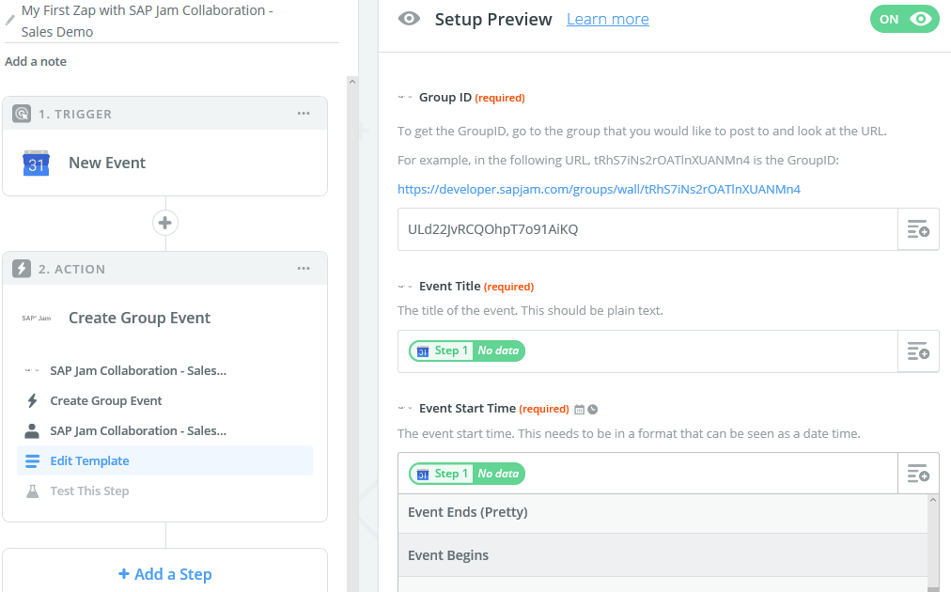Open the Learn more link
The width and height of the screenshot is (951, 592).
pos(608,20)
